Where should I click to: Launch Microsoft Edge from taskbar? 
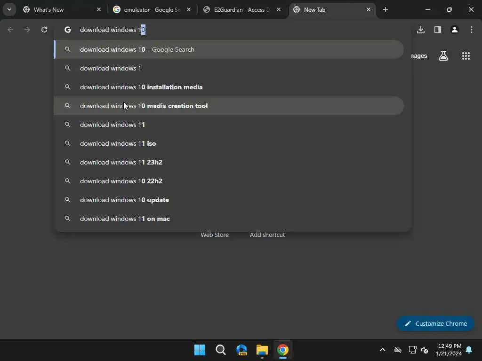tap(241, 350)
